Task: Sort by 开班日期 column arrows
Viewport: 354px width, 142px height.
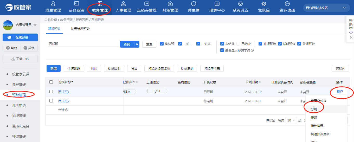Action: click(x=260, y=82)
